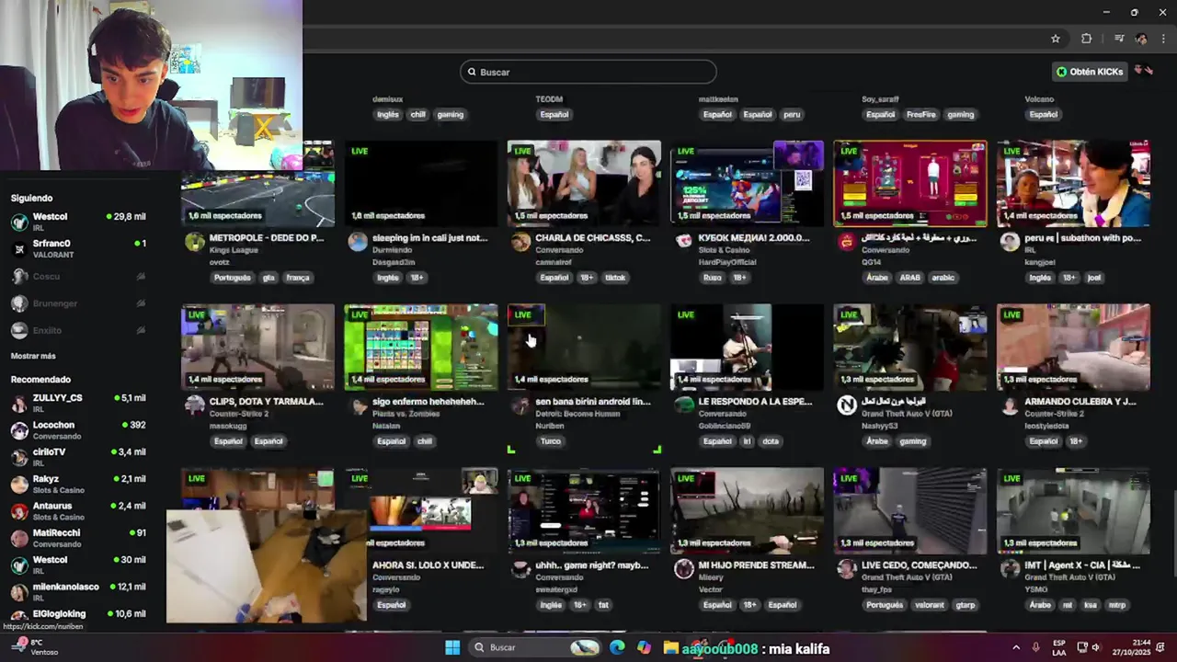Open ZULLYY_CS avatar in Recomendado
The height and width of the screenshot is (662, 1177).
[x=19, y=403]
